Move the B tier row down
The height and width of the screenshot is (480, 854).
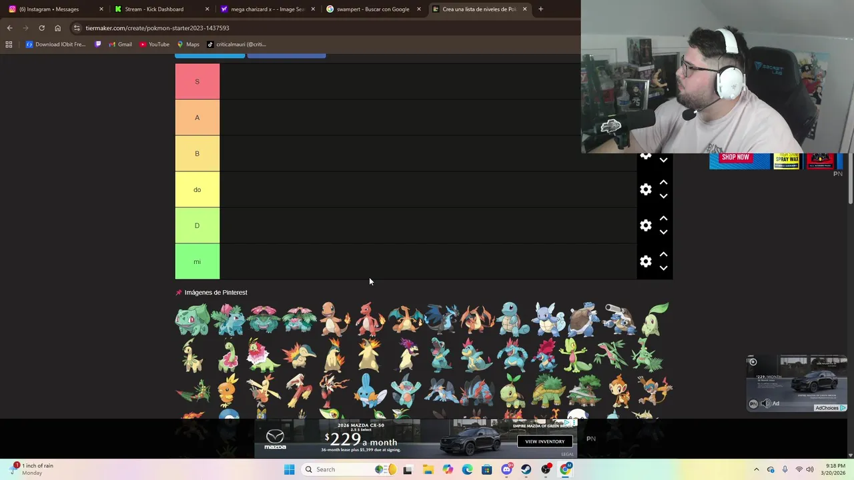[663, 160]
